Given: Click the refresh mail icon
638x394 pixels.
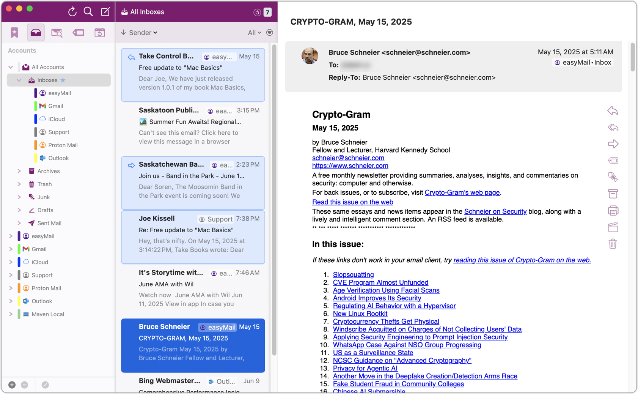Looking at the screenshot, I should (x=72, y=12).
